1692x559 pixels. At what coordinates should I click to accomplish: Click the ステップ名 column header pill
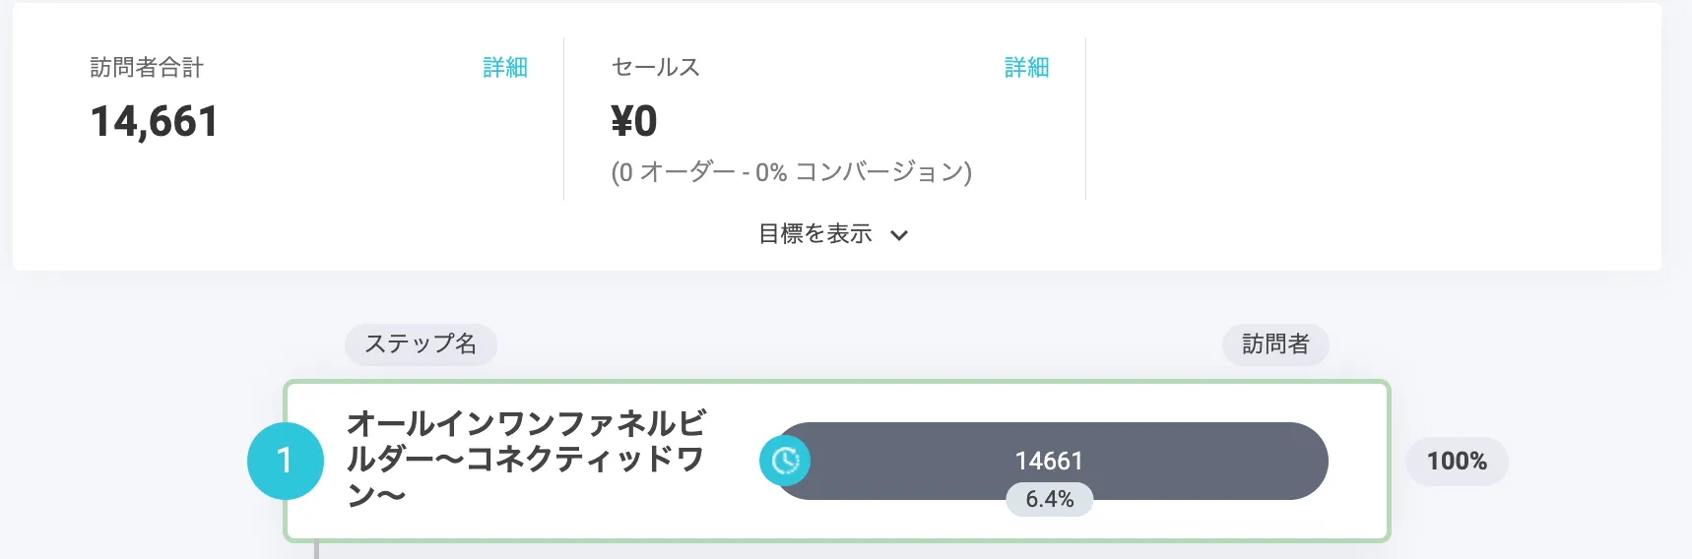point(421,344)
